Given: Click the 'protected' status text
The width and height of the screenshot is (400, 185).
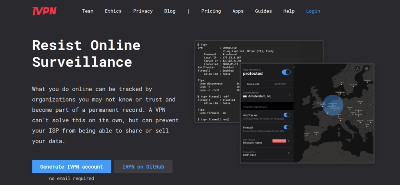Looking at the screenshot, I should point(253,74).
